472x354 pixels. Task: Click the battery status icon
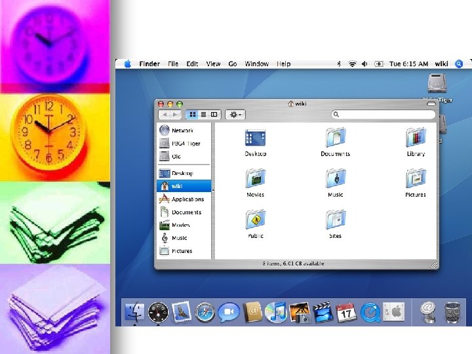coord(379,64)
